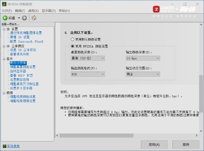This screenshot has height=151, width=204.
Task: Click the 应用(A) button
Action: coord(154,145)
